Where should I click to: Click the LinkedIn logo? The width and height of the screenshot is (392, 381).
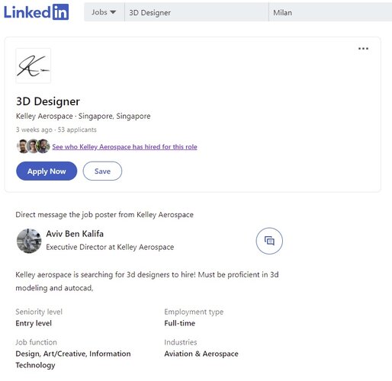pos(36,12)
